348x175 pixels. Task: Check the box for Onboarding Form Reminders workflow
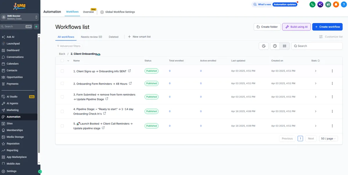coord(62,83)
